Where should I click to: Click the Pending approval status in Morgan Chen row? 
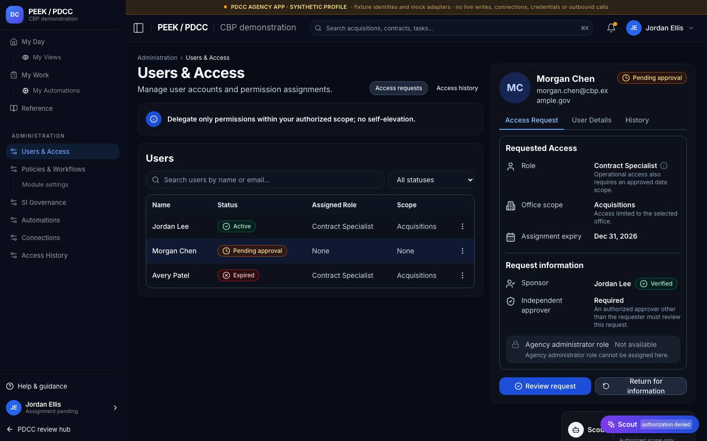(252, 251)
